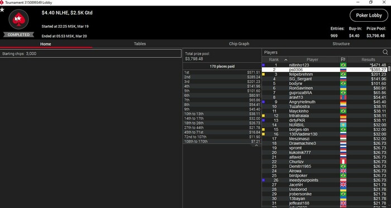Select player row ps0306

pyautogui.click(x=325, y=70)
